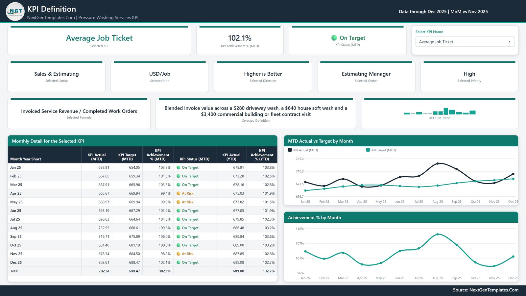Click the status icon in Oct 25 row
Image resolution: width=526 pixels, height=296 pixels.
pyautogui.click(x=179, y=245)
